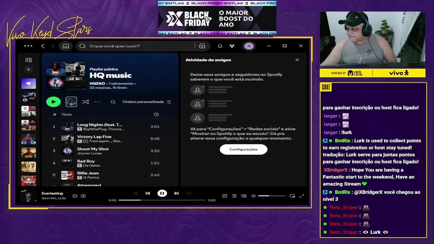The image size is (434, 244).
Task: Click the list view icon next to sort order
Action: click(169, 102)
